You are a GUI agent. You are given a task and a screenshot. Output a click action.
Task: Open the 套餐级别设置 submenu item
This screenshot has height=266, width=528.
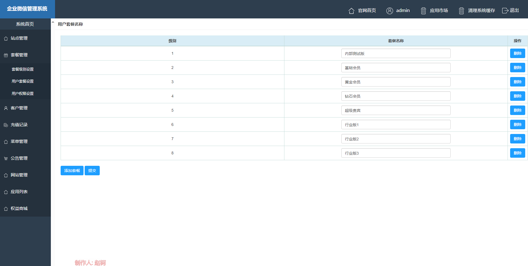23,69
